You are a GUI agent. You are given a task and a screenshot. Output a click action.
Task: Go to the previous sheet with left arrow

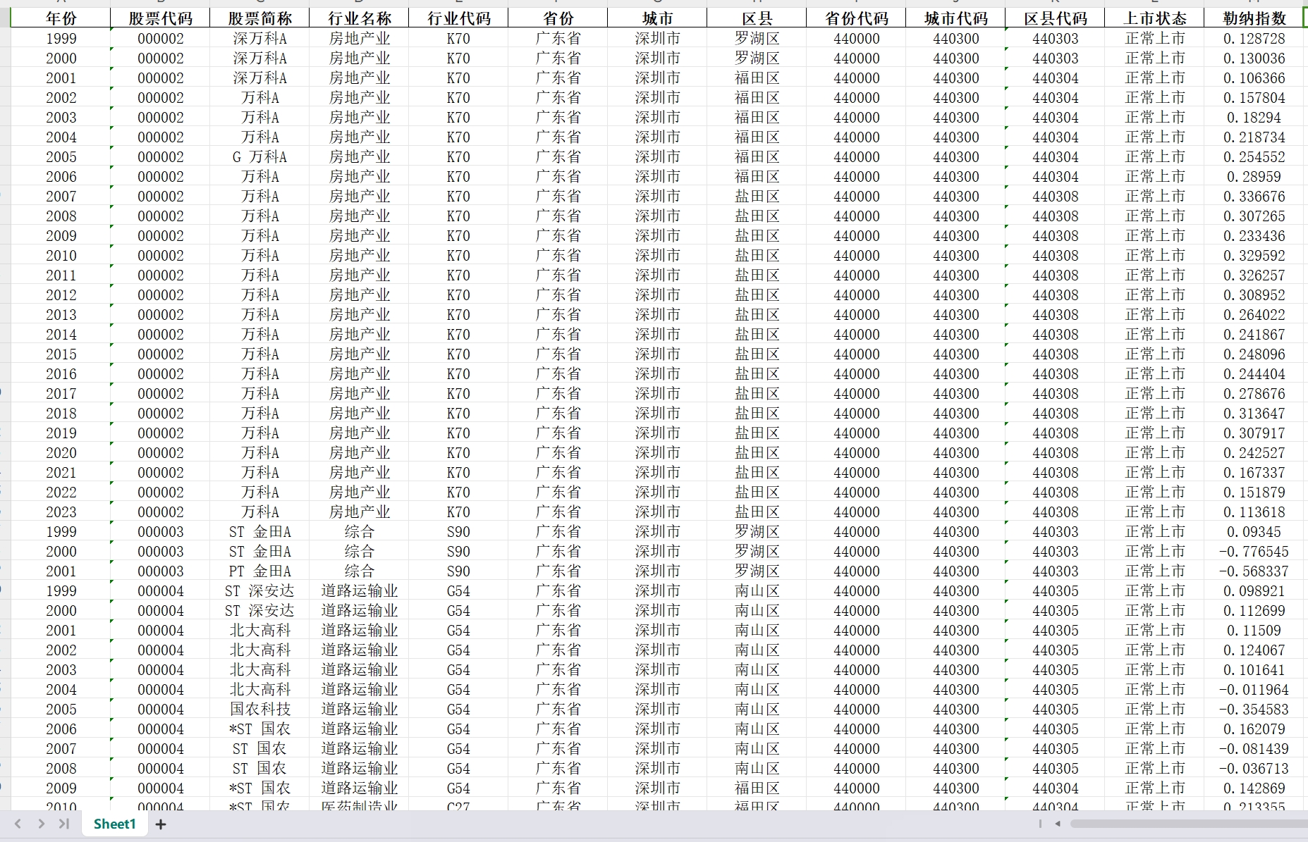[x=18, y=824]
